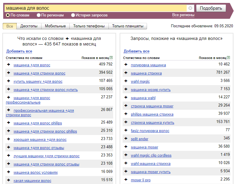
Task: Open help icon next to left 'Показов в месяц'
Action: click(x=111, y=58)
